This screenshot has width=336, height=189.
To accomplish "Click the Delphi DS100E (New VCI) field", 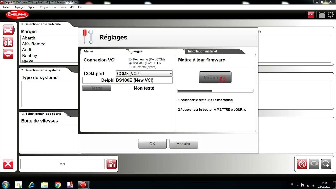I will (127, 80).
